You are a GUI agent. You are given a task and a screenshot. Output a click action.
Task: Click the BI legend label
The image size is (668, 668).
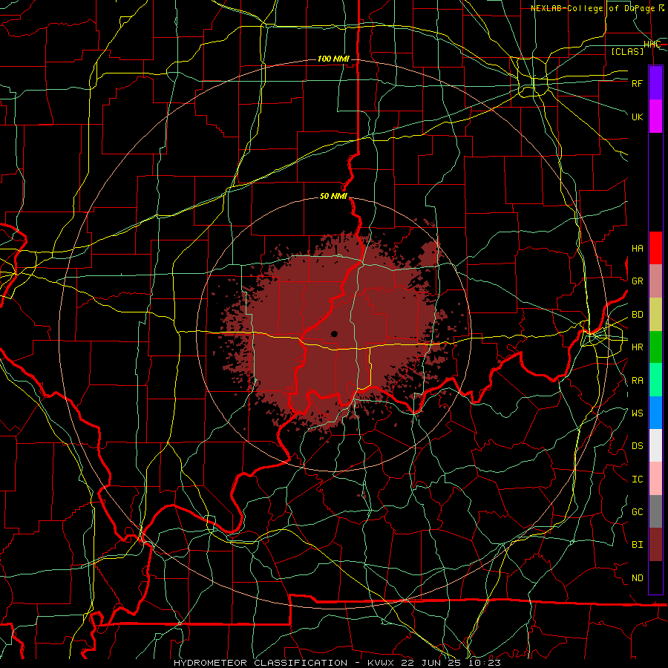point(637,545)
